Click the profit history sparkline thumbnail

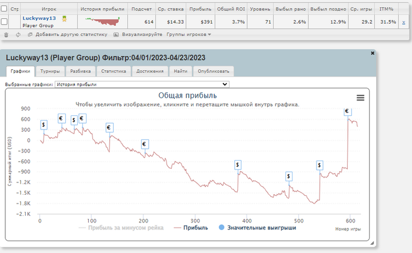(x=103, y=21)
